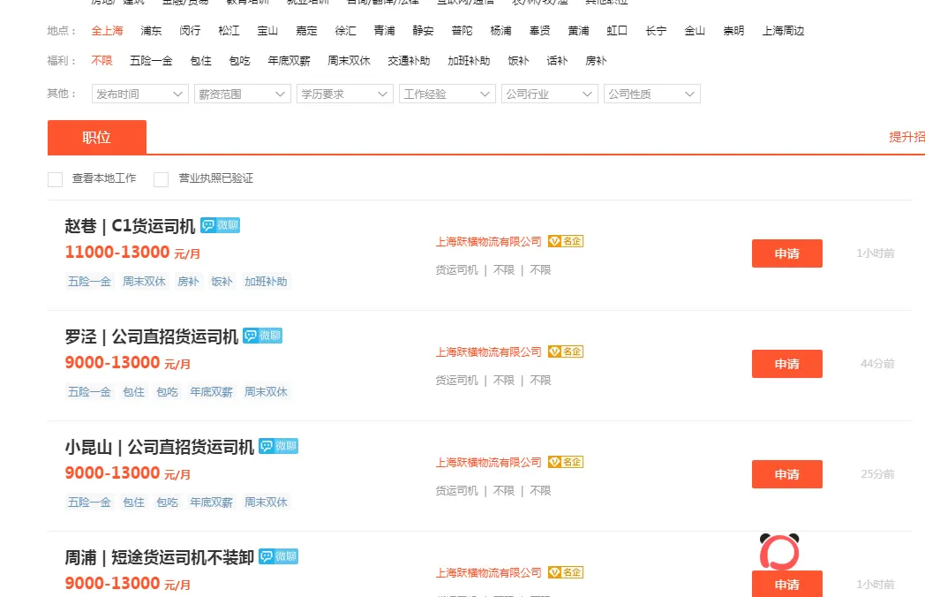Image resolution: width=925 pixels, height=597 pixels.
Task: Filter location by 浦东
Action: tap(151, 31)
